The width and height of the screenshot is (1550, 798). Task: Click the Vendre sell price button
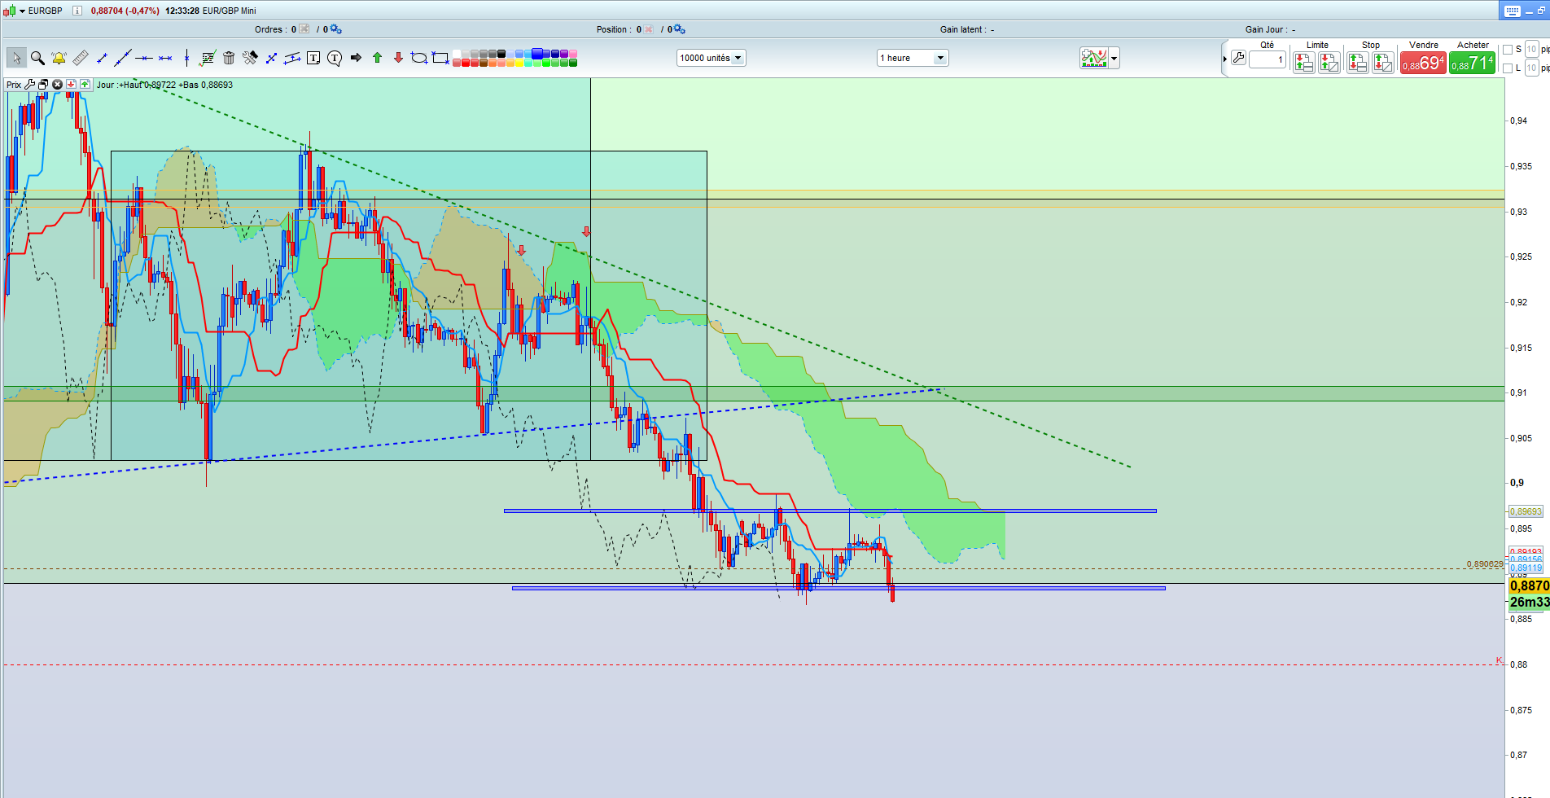1422,63
